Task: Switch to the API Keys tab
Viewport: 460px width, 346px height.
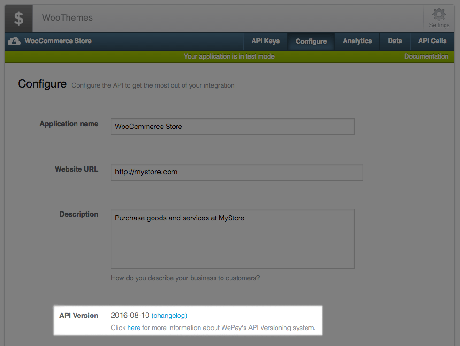Action: (265, 41)
